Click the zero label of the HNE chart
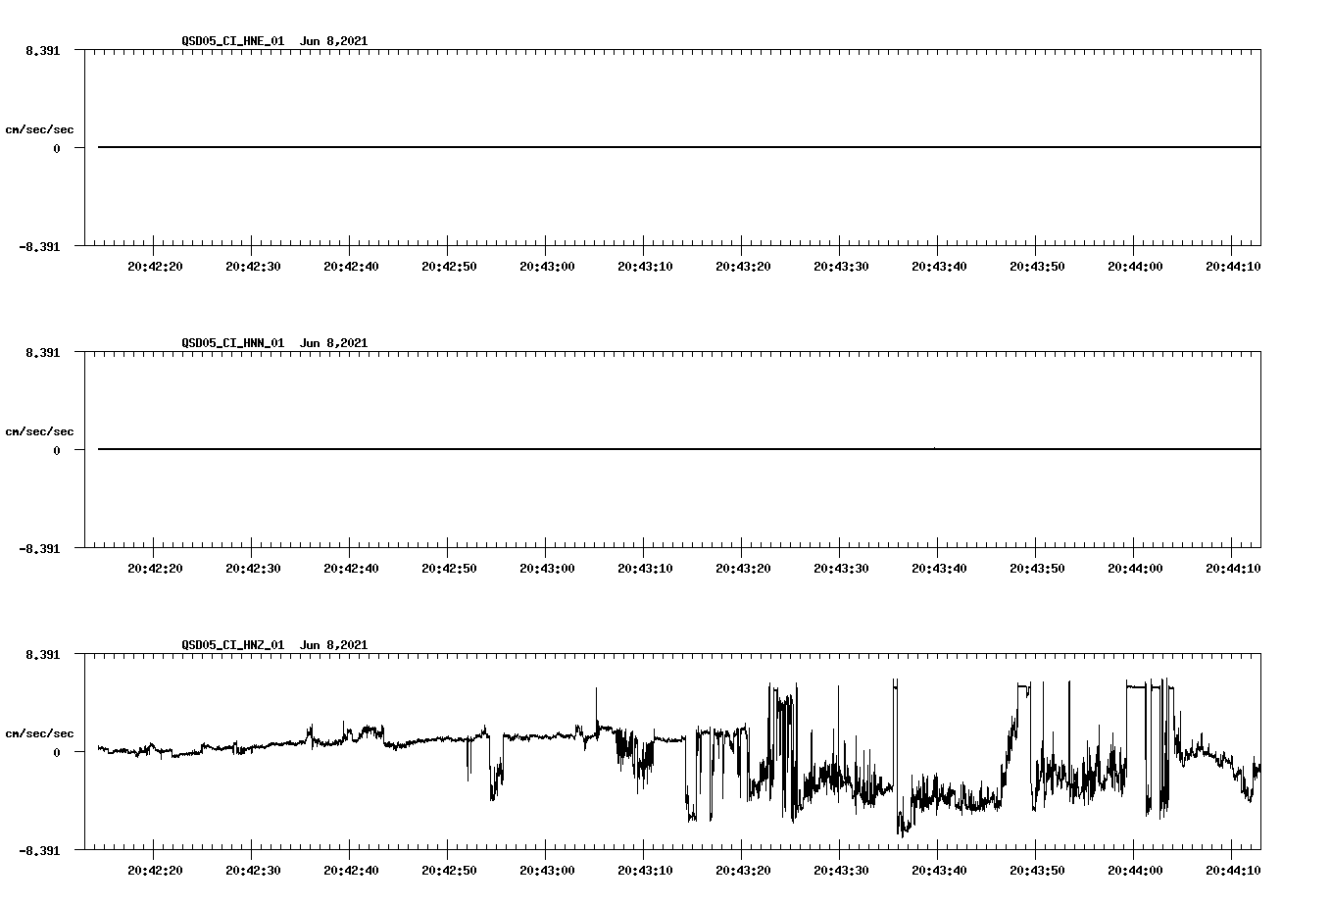 (57, 149)
